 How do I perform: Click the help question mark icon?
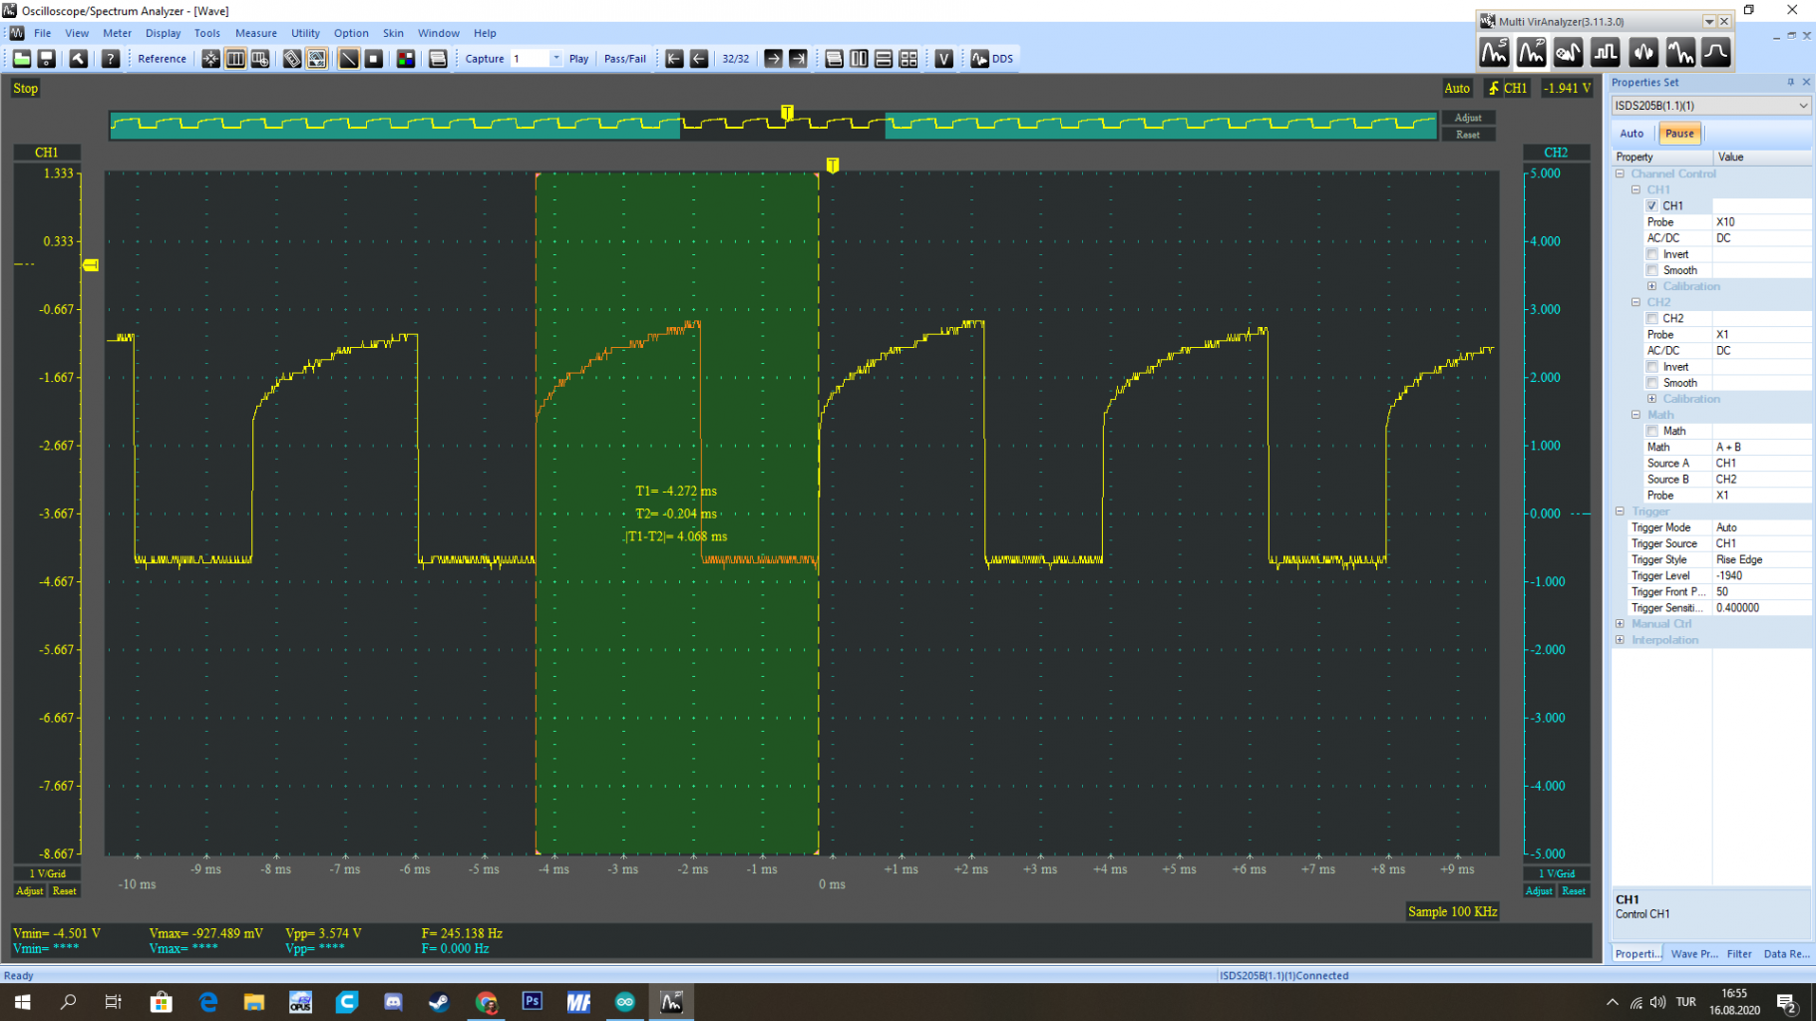(111, 59)
